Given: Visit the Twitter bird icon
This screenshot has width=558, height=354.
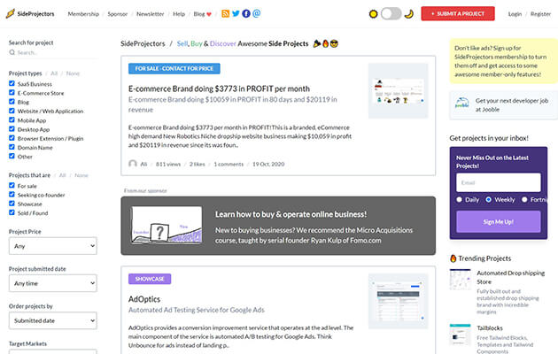Looking at the screenshot, I should point(236,13).
